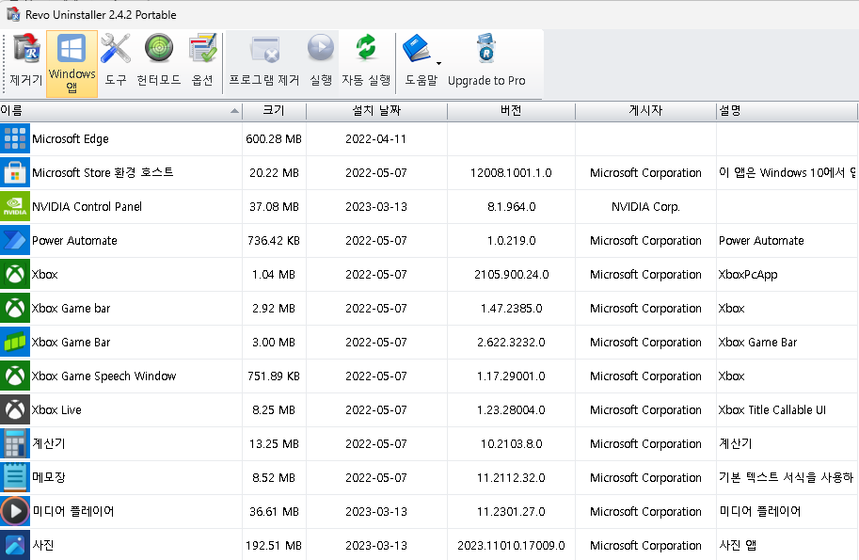Open the 제거기 uninstaller tool
Screen dimensions: 859x560
25,60
